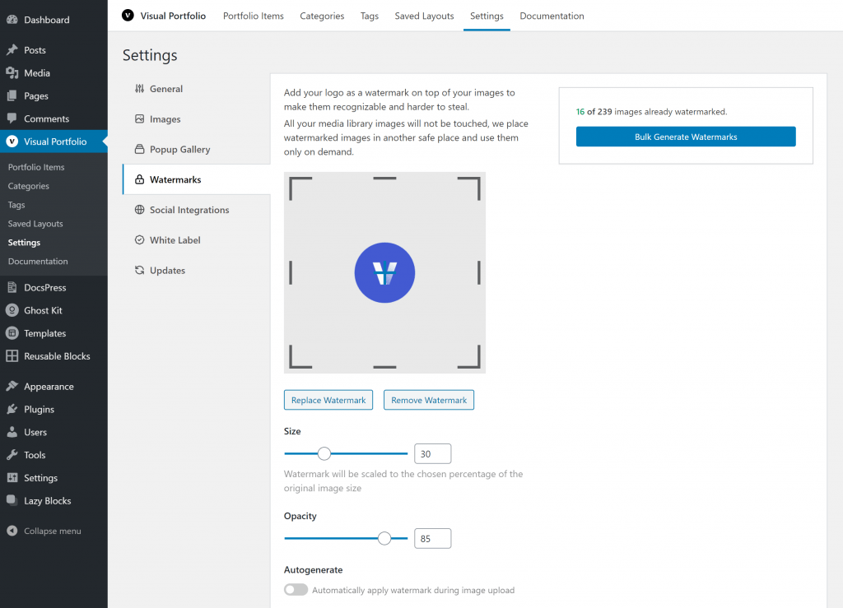This screenshot has width=843, height=608.
Task: Click the Social Integrations globe icon
Action: pos(139,210)
